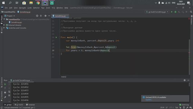Switch to Chrome in taskbar
The width and height of the screenshot is (193, 109).
click(x=38, y=3)
